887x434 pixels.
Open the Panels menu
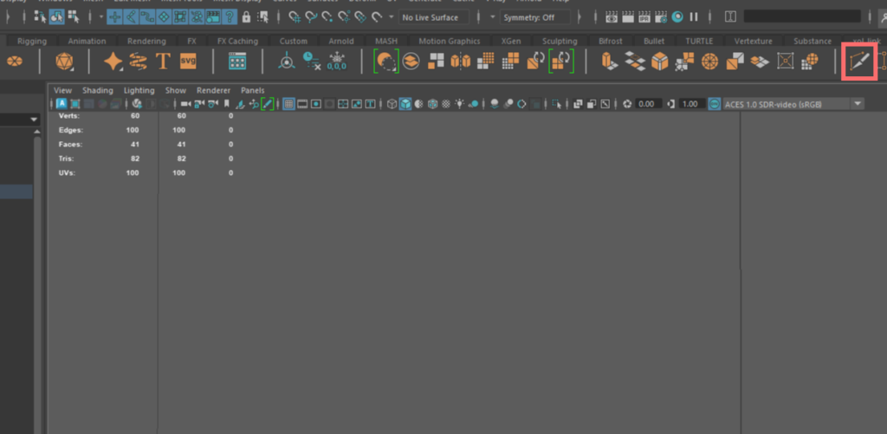(252, 91)
